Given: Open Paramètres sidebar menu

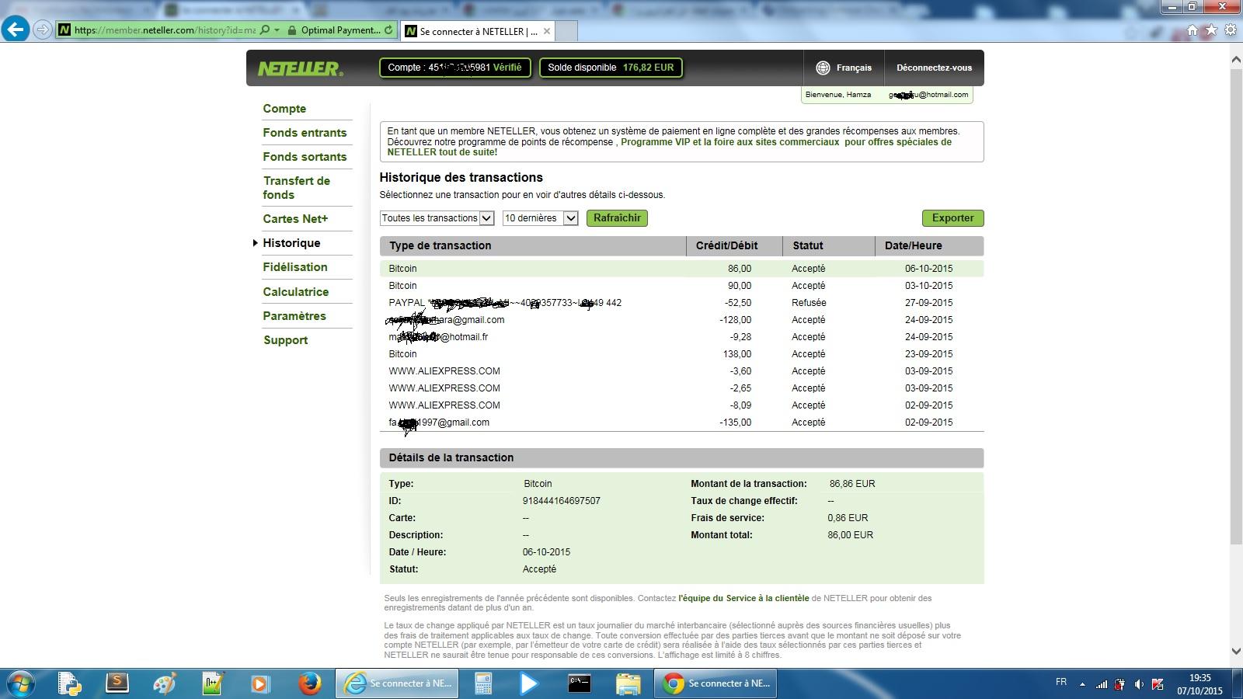Looking at the screenshot, I should pyautogui.click(x=294, y=316).
